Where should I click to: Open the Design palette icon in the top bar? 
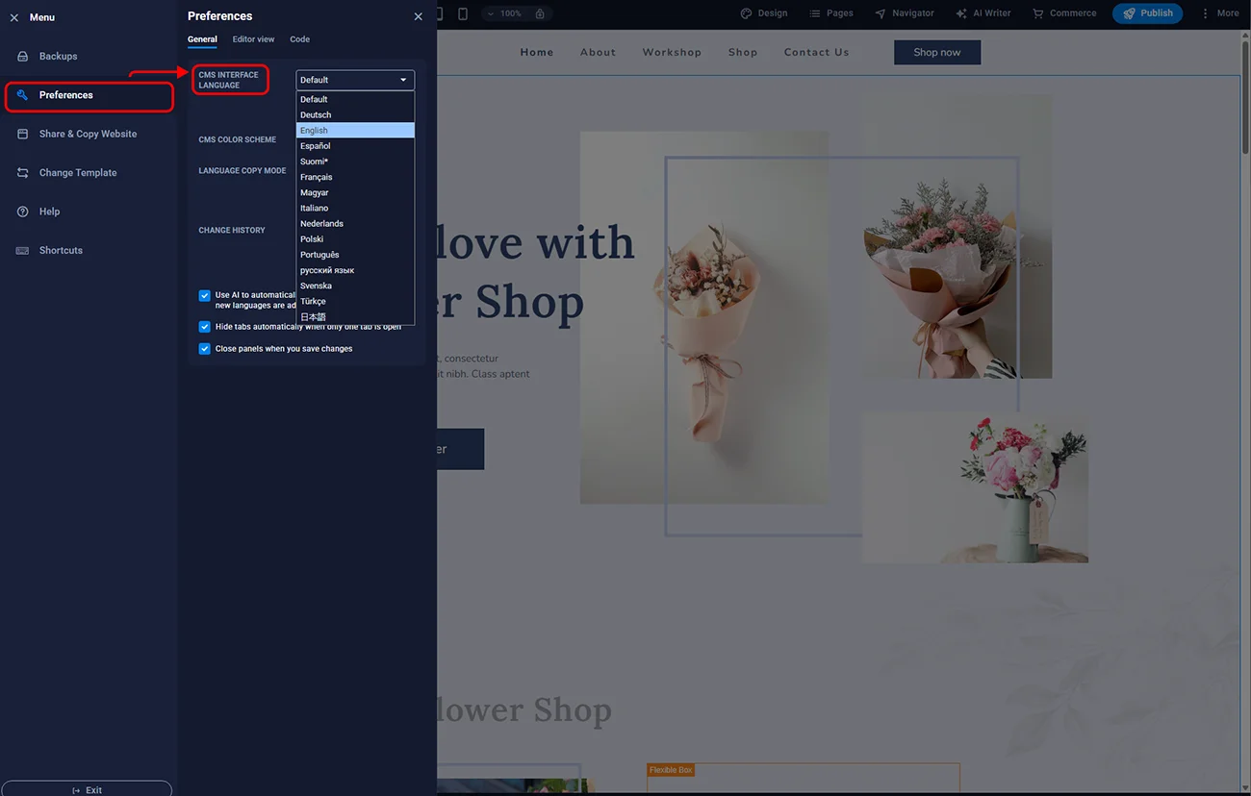point(746,13)
